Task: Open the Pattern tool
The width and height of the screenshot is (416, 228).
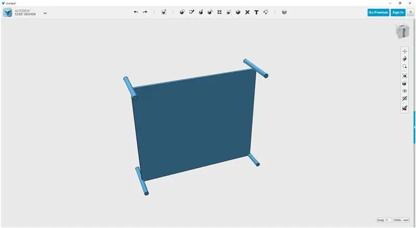Action: 219,12
